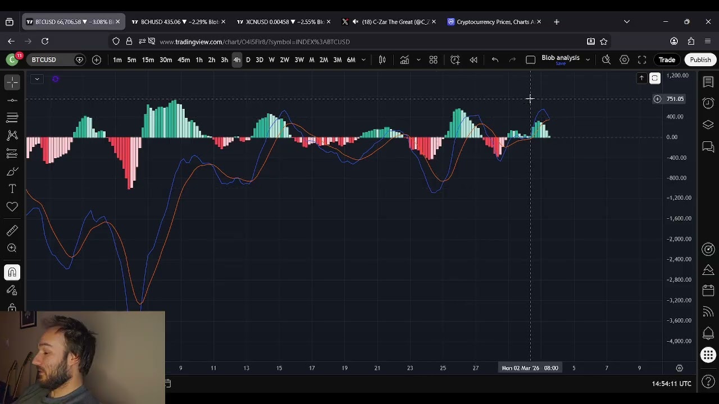Open the watchlist panel in right sidebar
The width and height of the screenshot is (719, 404).
point(708,82)
